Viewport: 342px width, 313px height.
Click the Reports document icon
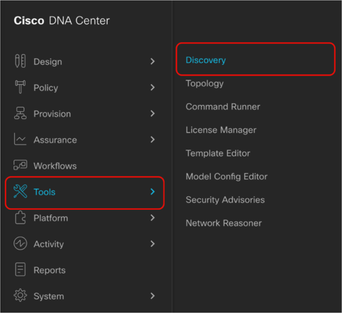tap(20, 270)
